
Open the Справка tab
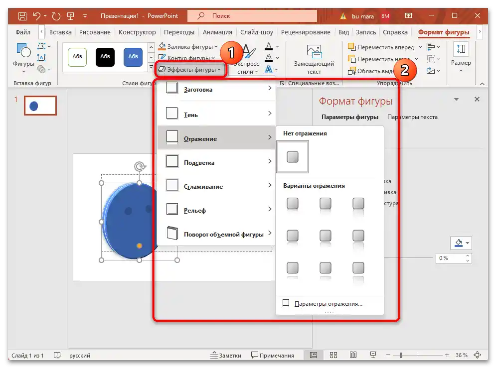(x=395, y=32)
